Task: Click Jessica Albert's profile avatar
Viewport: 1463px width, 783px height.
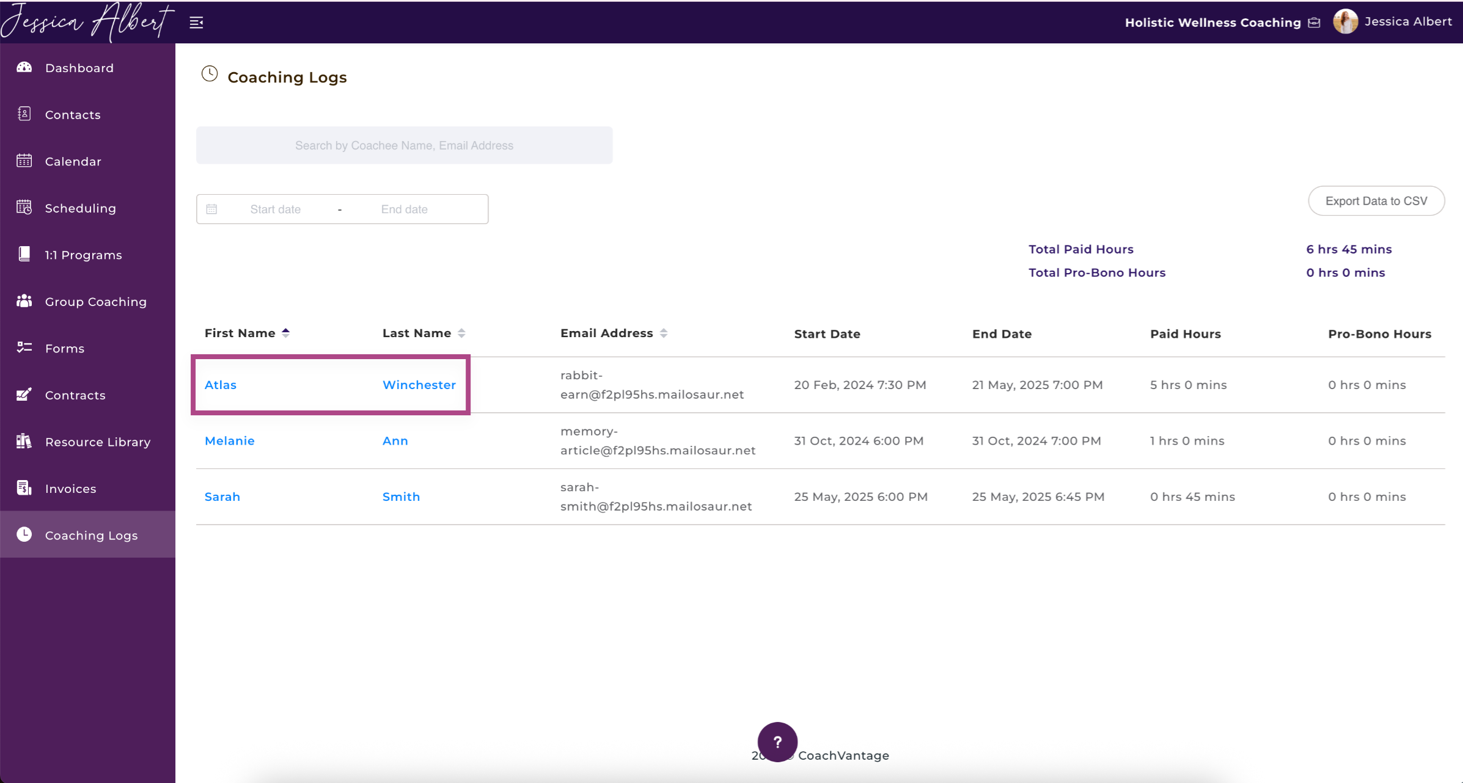Action: (x=1345, y=22)
